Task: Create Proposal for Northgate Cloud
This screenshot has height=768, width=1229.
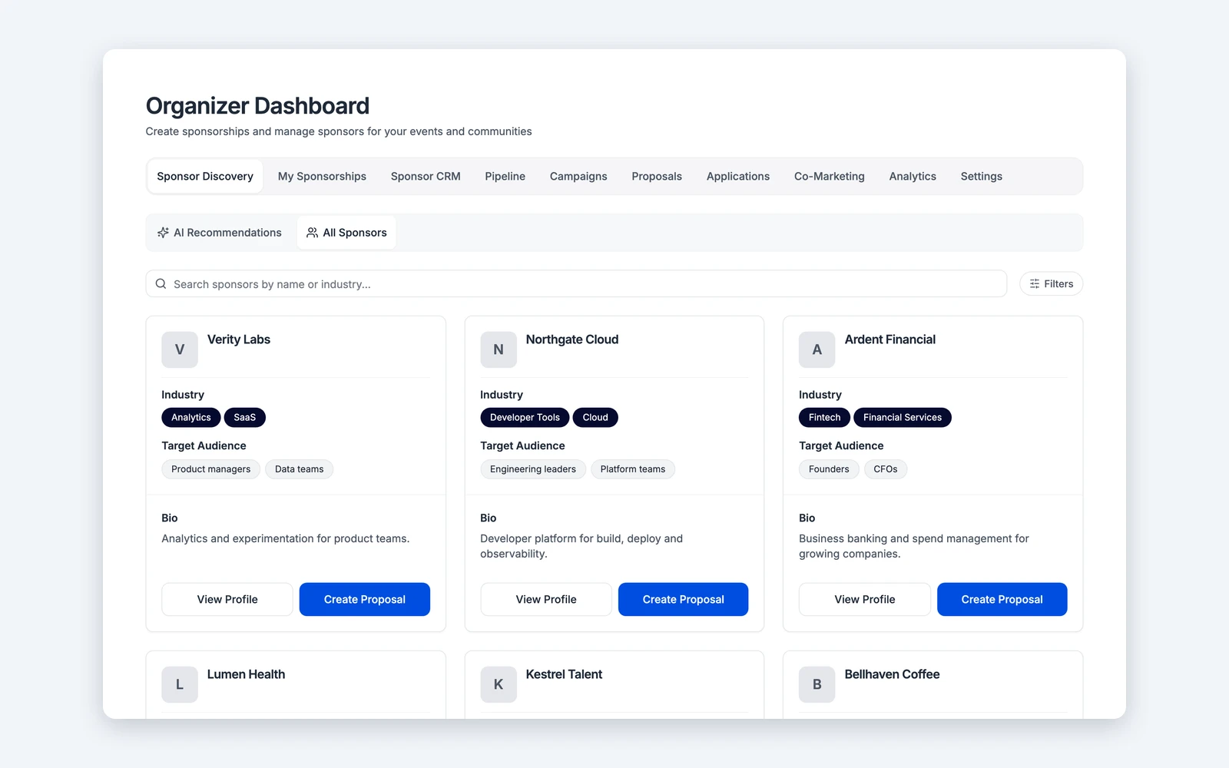Action: pyautogui.click(x=684, y=599)
